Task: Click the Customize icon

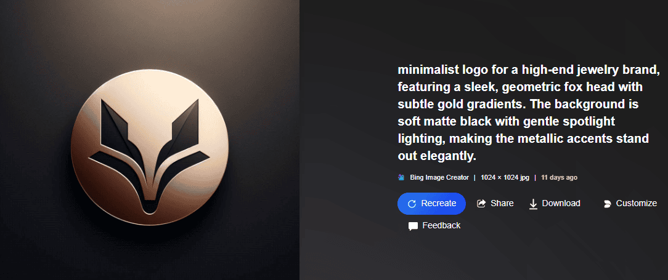Action: [x=607, y=204]
